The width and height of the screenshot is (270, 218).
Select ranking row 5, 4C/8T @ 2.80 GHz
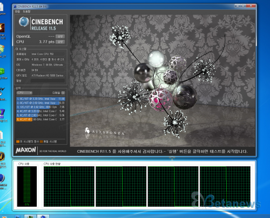point(40,115)
